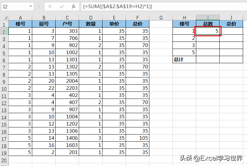Select cell C19 with value 201
This screenshot has width=247, height=166.
pos(67,152)
